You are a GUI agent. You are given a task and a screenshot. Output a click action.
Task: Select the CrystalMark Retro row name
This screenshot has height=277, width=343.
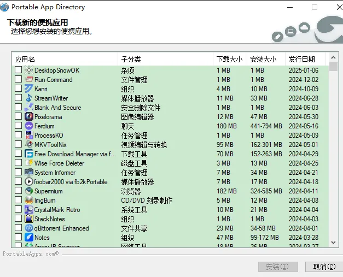click(x=57, y=210)
